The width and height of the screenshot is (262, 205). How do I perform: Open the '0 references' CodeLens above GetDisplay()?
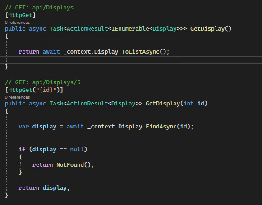click(x=18, y=23)
